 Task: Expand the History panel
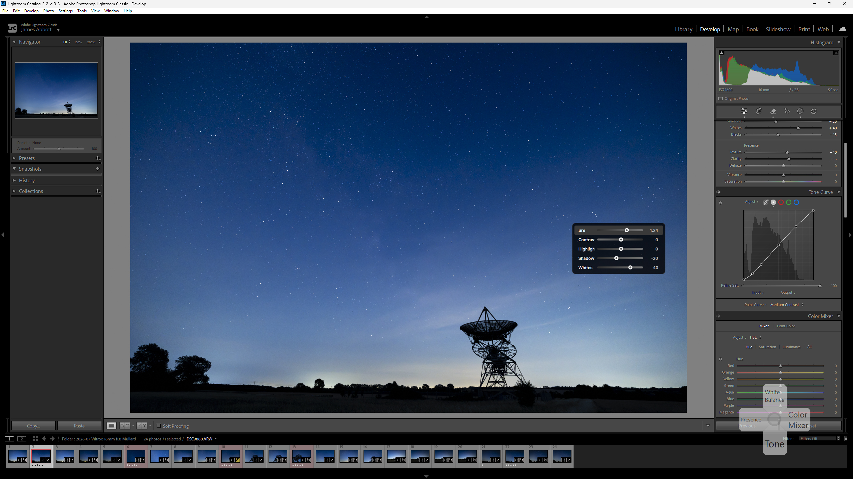pos(14,181)
